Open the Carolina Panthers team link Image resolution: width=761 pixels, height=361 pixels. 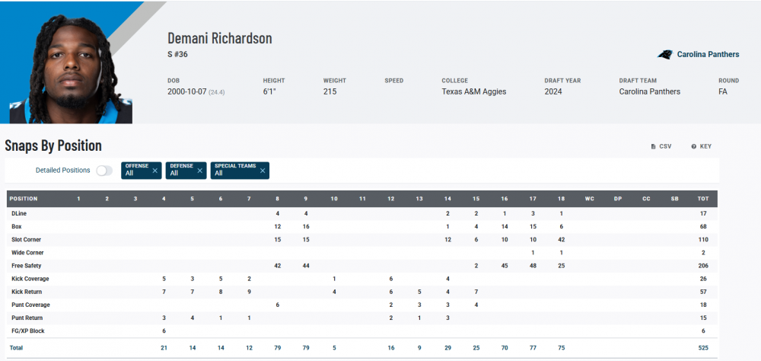coord(709,55)
